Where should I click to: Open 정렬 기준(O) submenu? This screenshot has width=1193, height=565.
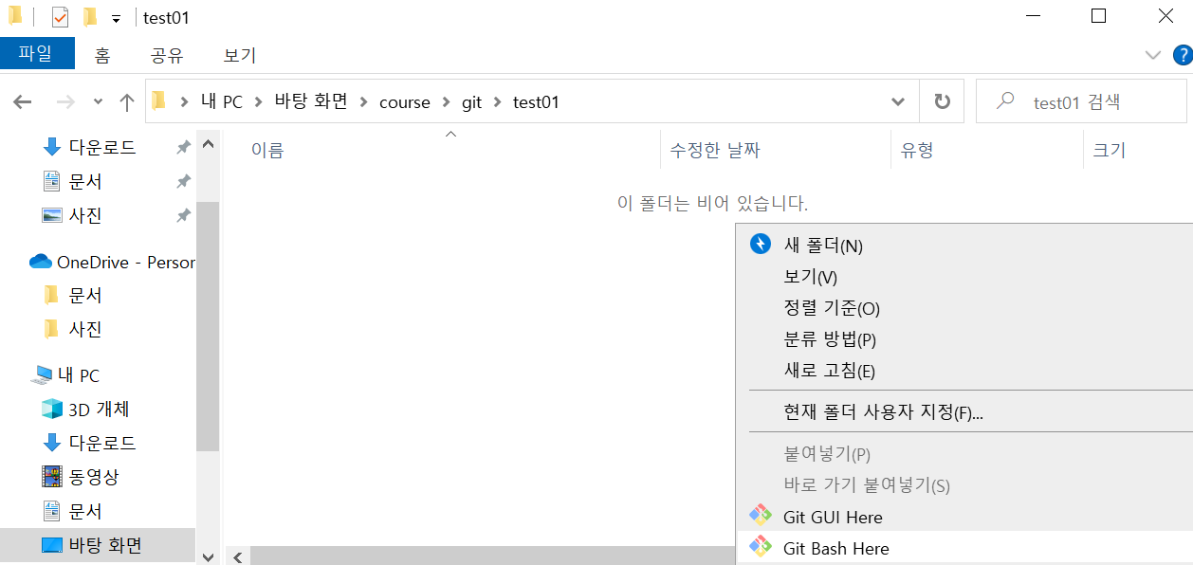[964, 308]
